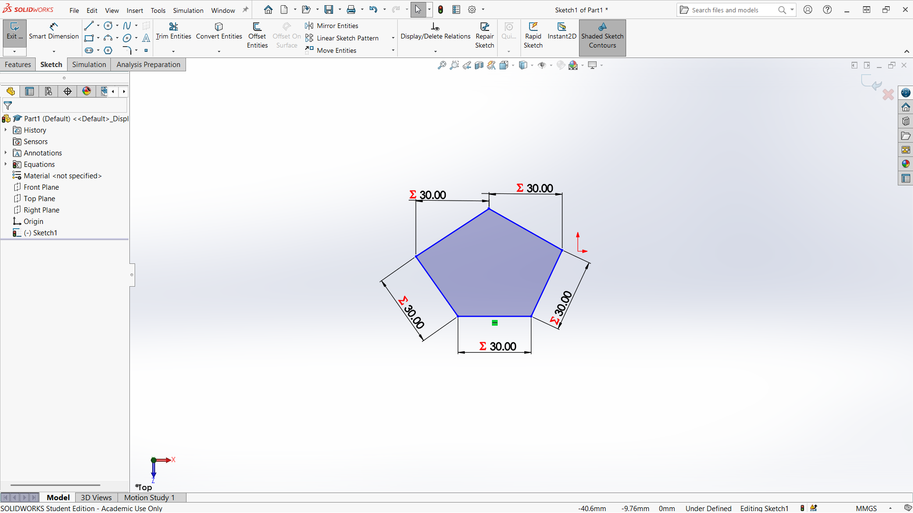This screenshot has height=513, width=913.
Task: Open Appearances color sphere in task pane
Action: click(906, 164)
